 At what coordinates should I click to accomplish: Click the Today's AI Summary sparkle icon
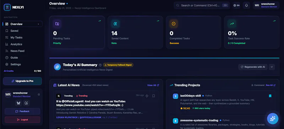pyautogui.click(x=57, y=67)
